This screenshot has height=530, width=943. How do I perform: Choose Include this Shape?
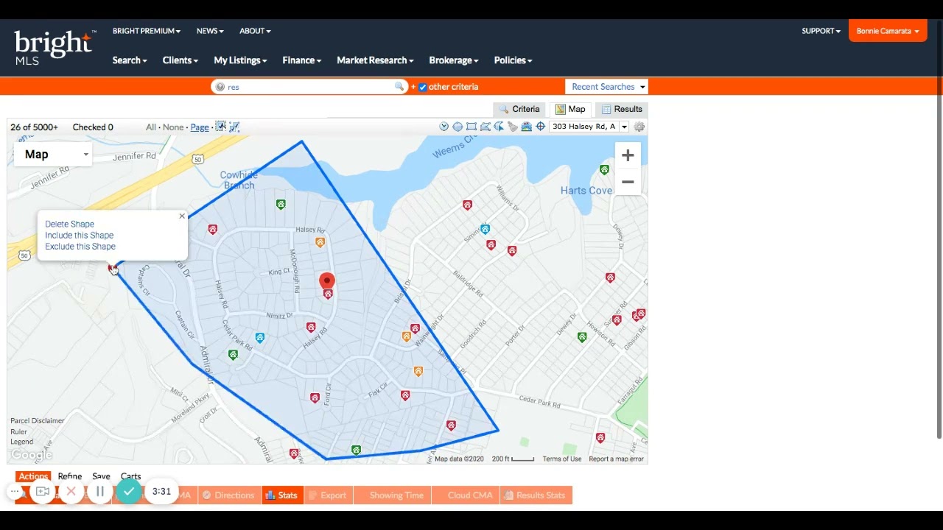79,236
